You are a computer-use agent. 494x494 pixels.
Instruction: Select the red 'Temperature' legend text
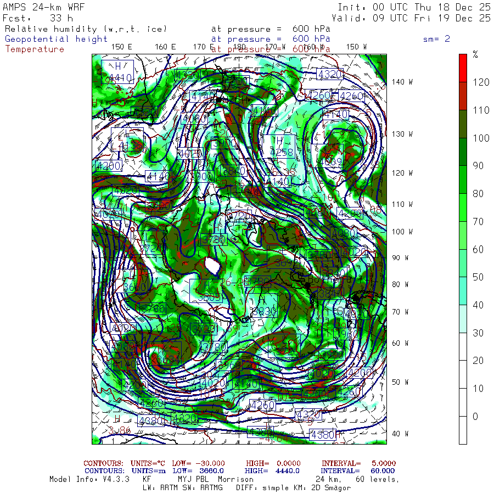pyautogui.click(x=35, y=49)
